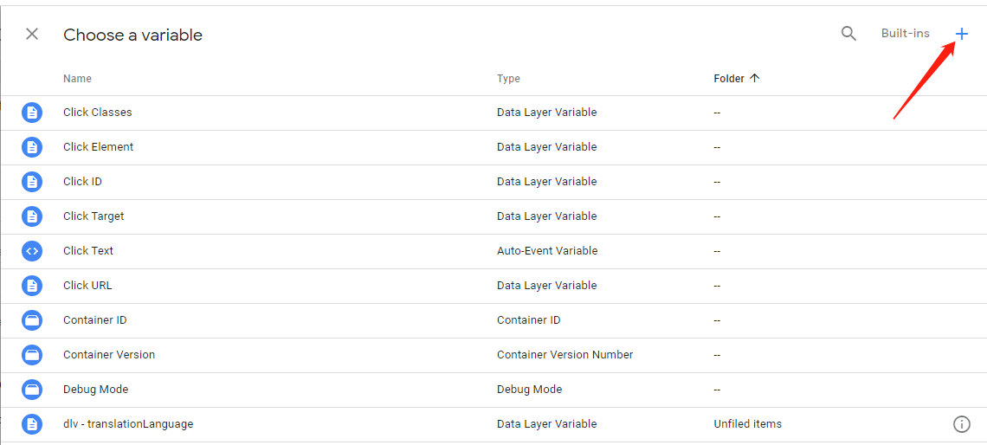Click the plus icon to add variable
This screenshot has width=987, height=445.
(x=961, y=34)
